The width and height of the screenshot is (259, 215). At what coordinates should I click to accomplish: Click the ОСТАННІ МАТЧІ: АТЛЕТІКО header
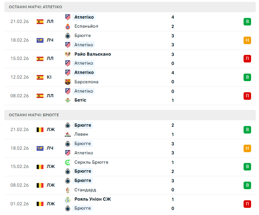coord(35,7)
